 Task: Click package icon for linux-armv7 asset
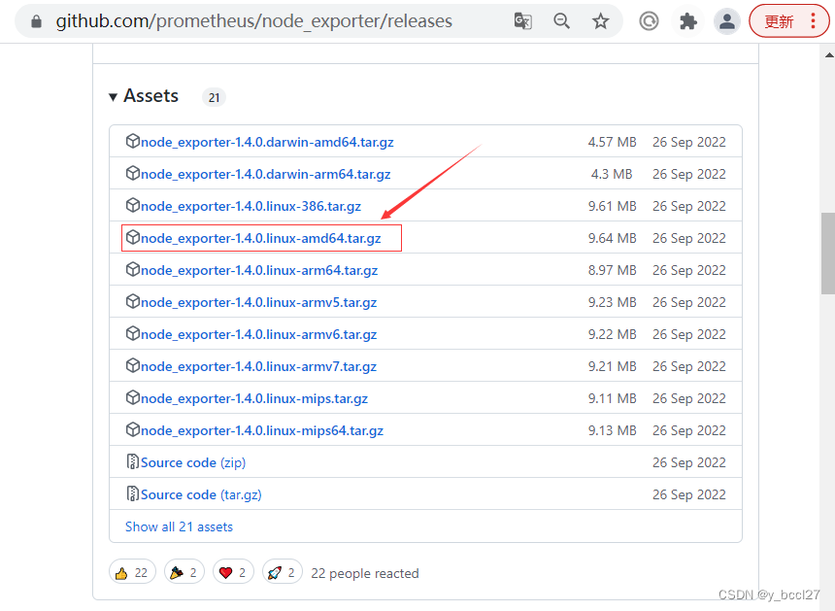pyautogui.click(x=133, y=365)
